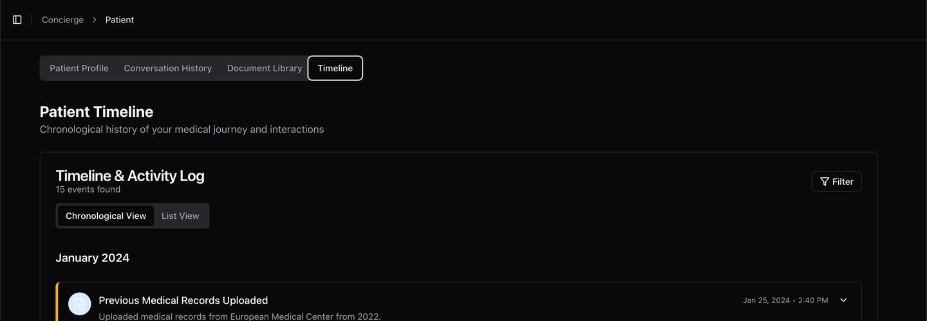Click the yellow accent bar on event card
The image size is (927, 321).
(57, 303)
